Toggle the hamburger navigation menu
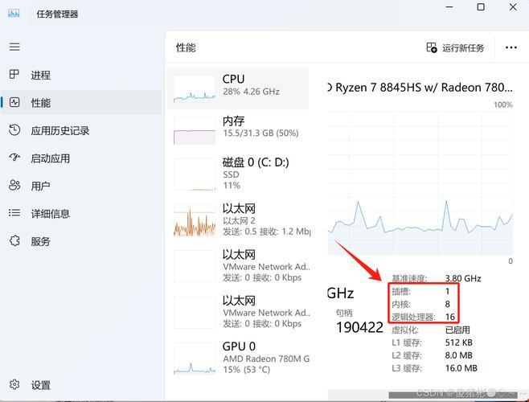 click(14, 47)
